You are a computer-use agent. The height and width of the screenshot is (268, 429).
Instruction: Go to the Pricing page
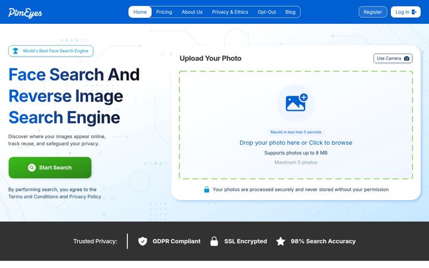click(x=164, y=12)
